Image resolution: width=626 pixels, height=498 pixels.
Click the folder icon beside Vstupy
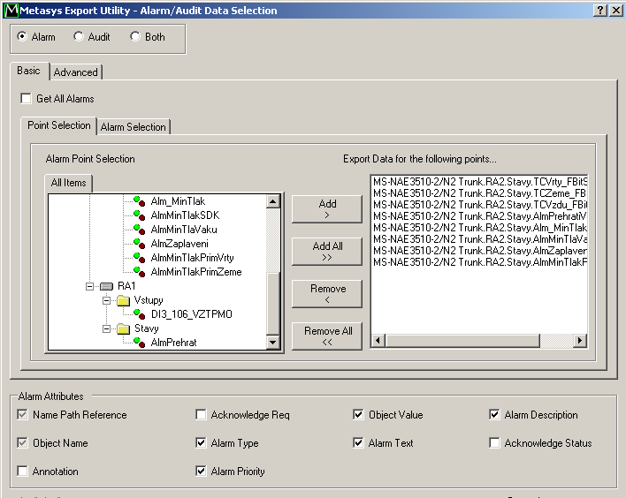pos(124,300)
